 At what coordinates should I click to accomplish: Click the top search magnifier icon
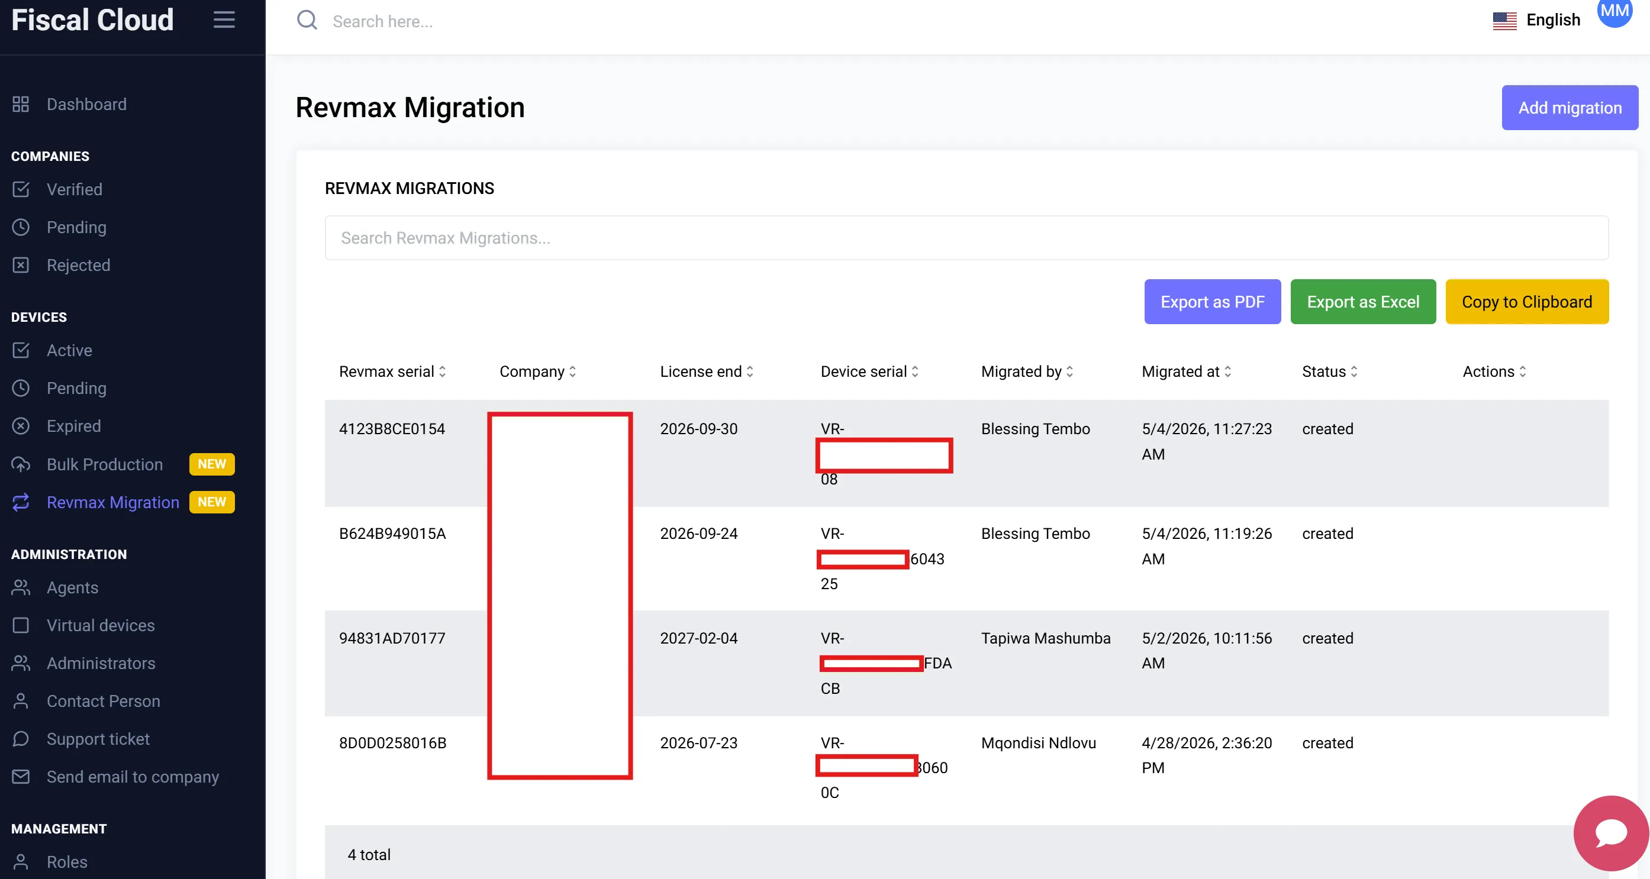(307, 21)
